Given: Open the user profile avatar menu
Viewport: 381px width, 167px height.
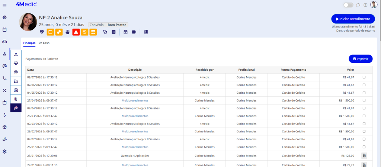Looking at the screenshot, I should pos(374,5).
